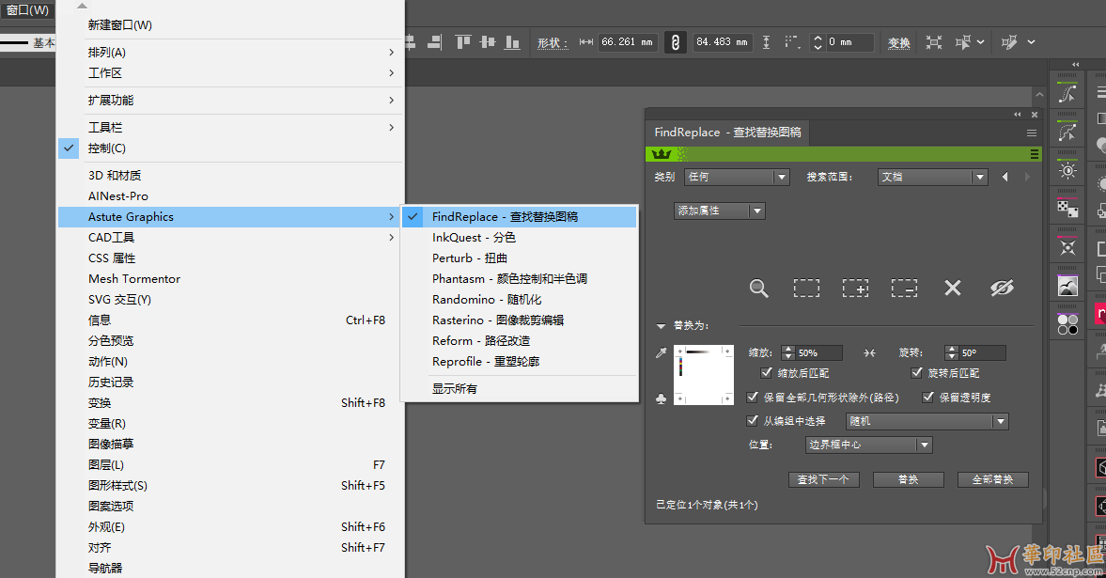The height and width of the screenshot is (578, 1106).
Task: Click the link scale and rotate icon
Action: [869, 352]
